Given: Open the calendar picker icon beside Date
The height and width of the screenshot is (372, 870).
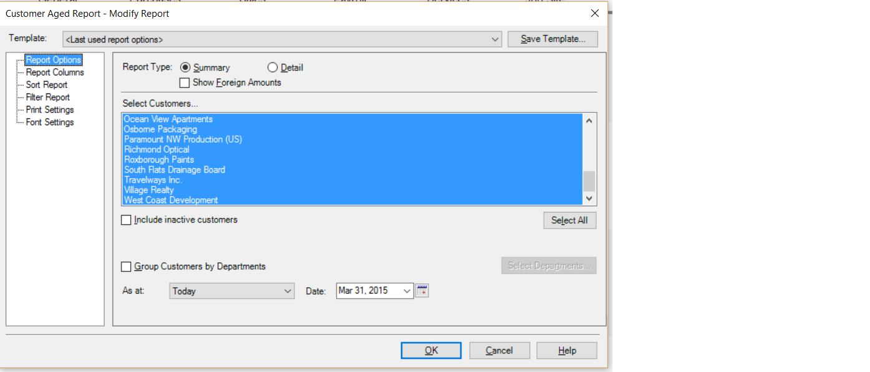Looking at the screenshot, I should pyautogui.click(x=422, y=290).
